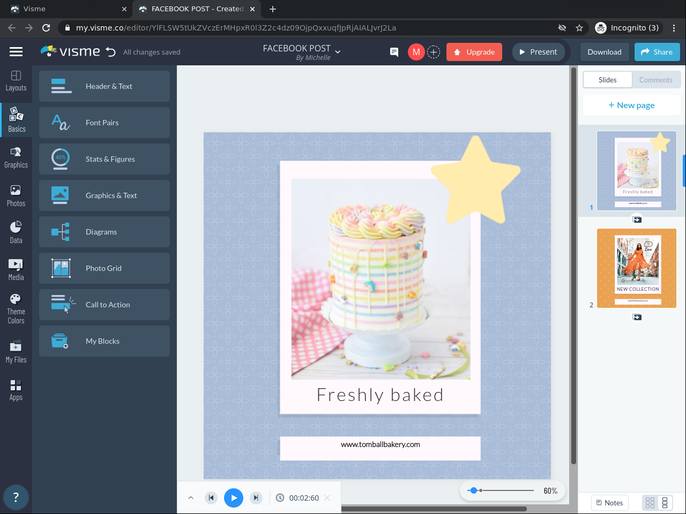
Task: Open Header & Text blocks
Action: click(105, 86)
